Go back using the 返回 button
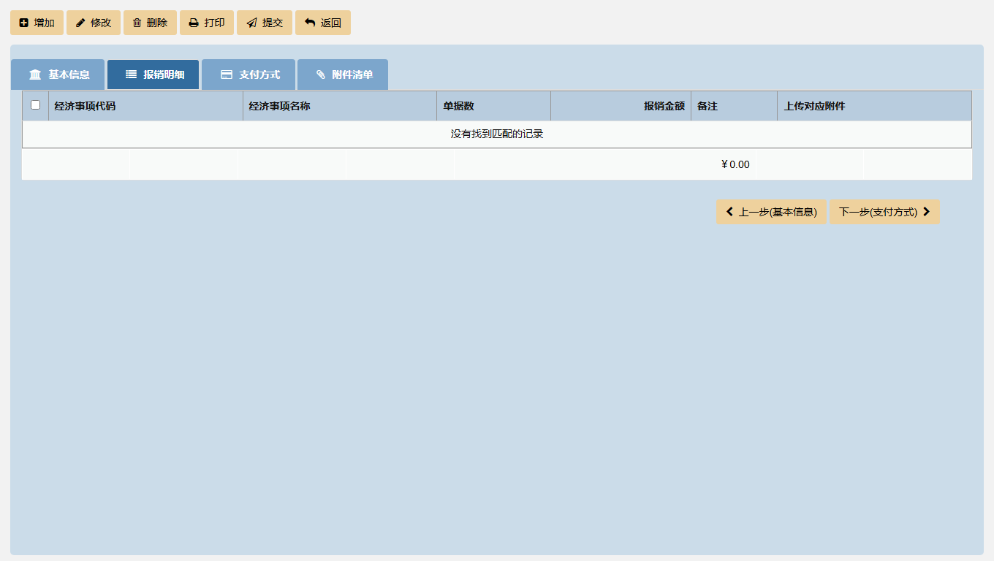This screenshot has height=561, width=994. pos(323,23)
